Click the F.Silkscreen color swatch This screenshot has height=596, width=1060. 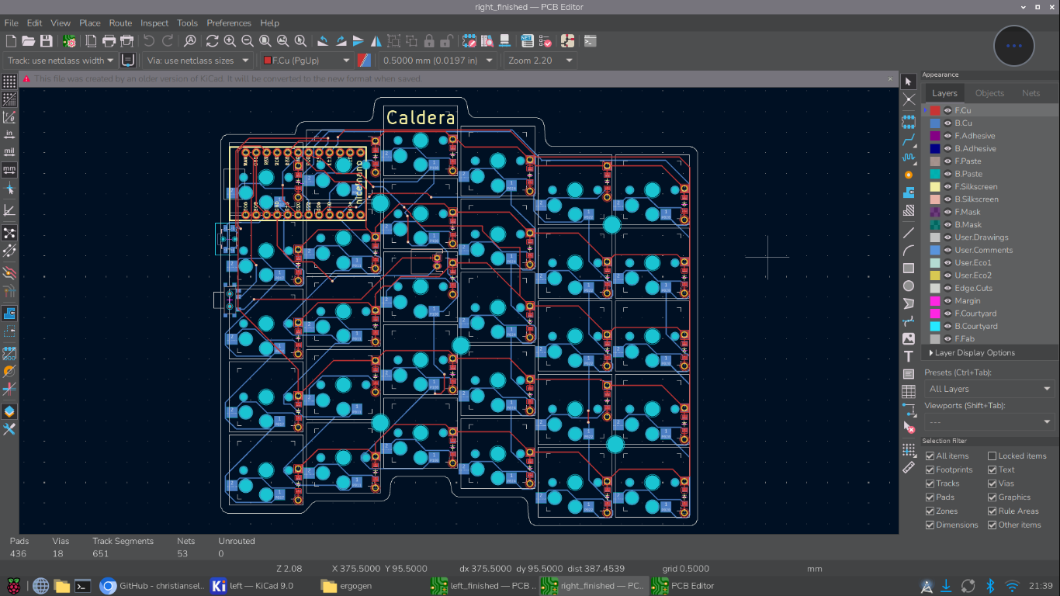(x=935, y=187)
